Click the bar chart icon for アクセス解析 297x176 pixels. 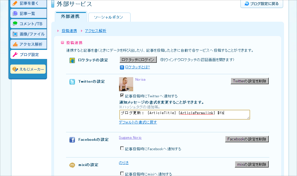pos(15,44)
